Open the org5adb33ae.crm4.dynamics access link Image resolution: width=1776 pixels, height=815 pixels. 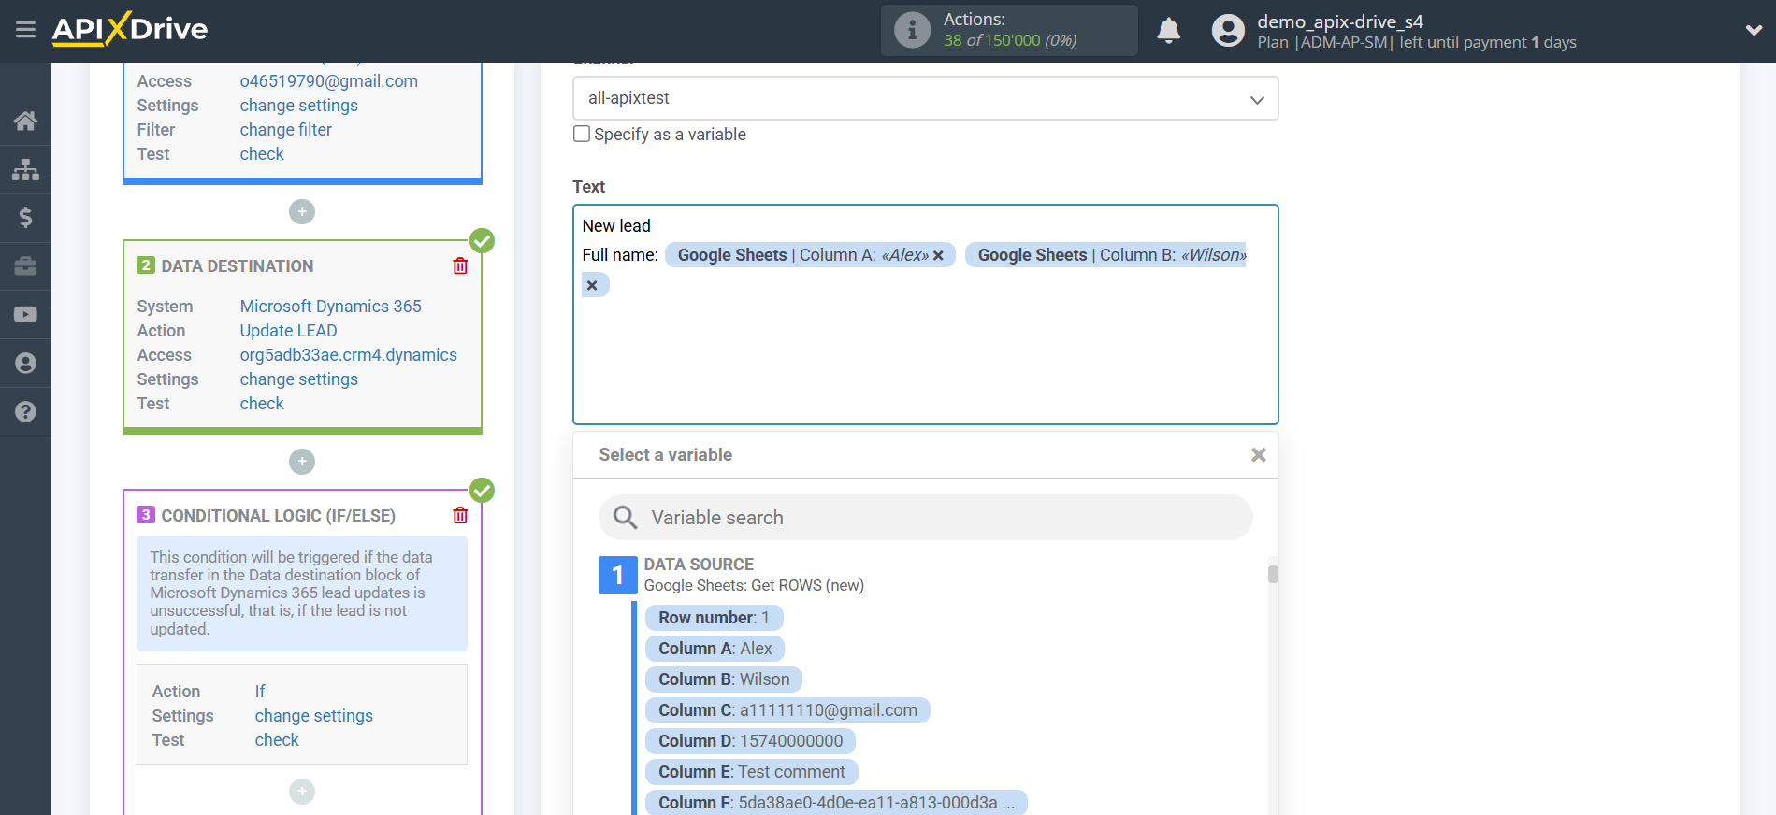pyautogui.click(x=348, y=355)
